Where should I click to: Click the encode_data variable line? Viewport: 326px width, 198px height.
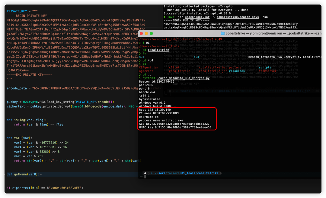point(72,88)
